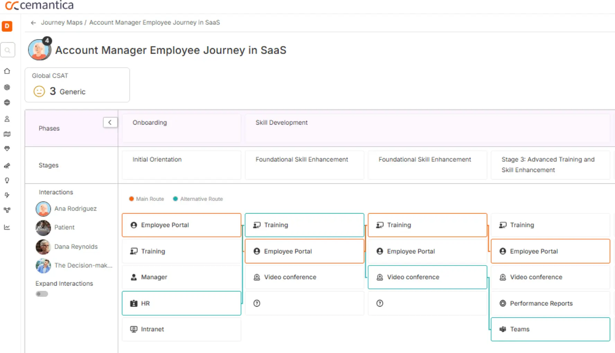Toggle the Expand Interactions switch

point(42,294)
